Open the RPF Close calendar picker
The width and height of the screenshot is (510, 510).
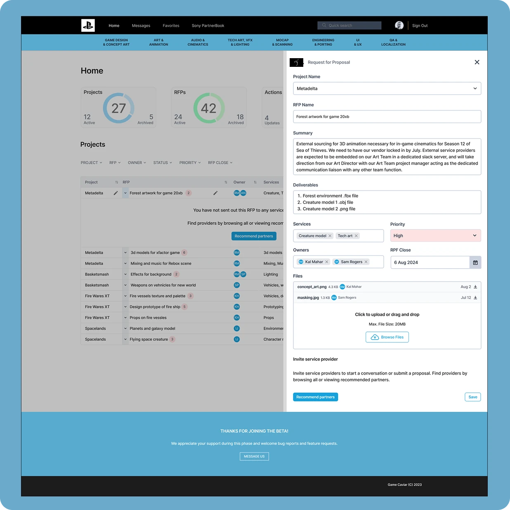[475, 262]
